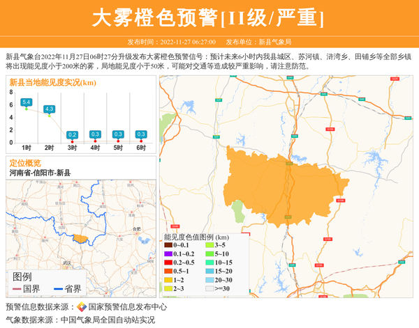Click the 0.3 data label at 6时
This screenshot has width=419, height=328.
point(141,134)
